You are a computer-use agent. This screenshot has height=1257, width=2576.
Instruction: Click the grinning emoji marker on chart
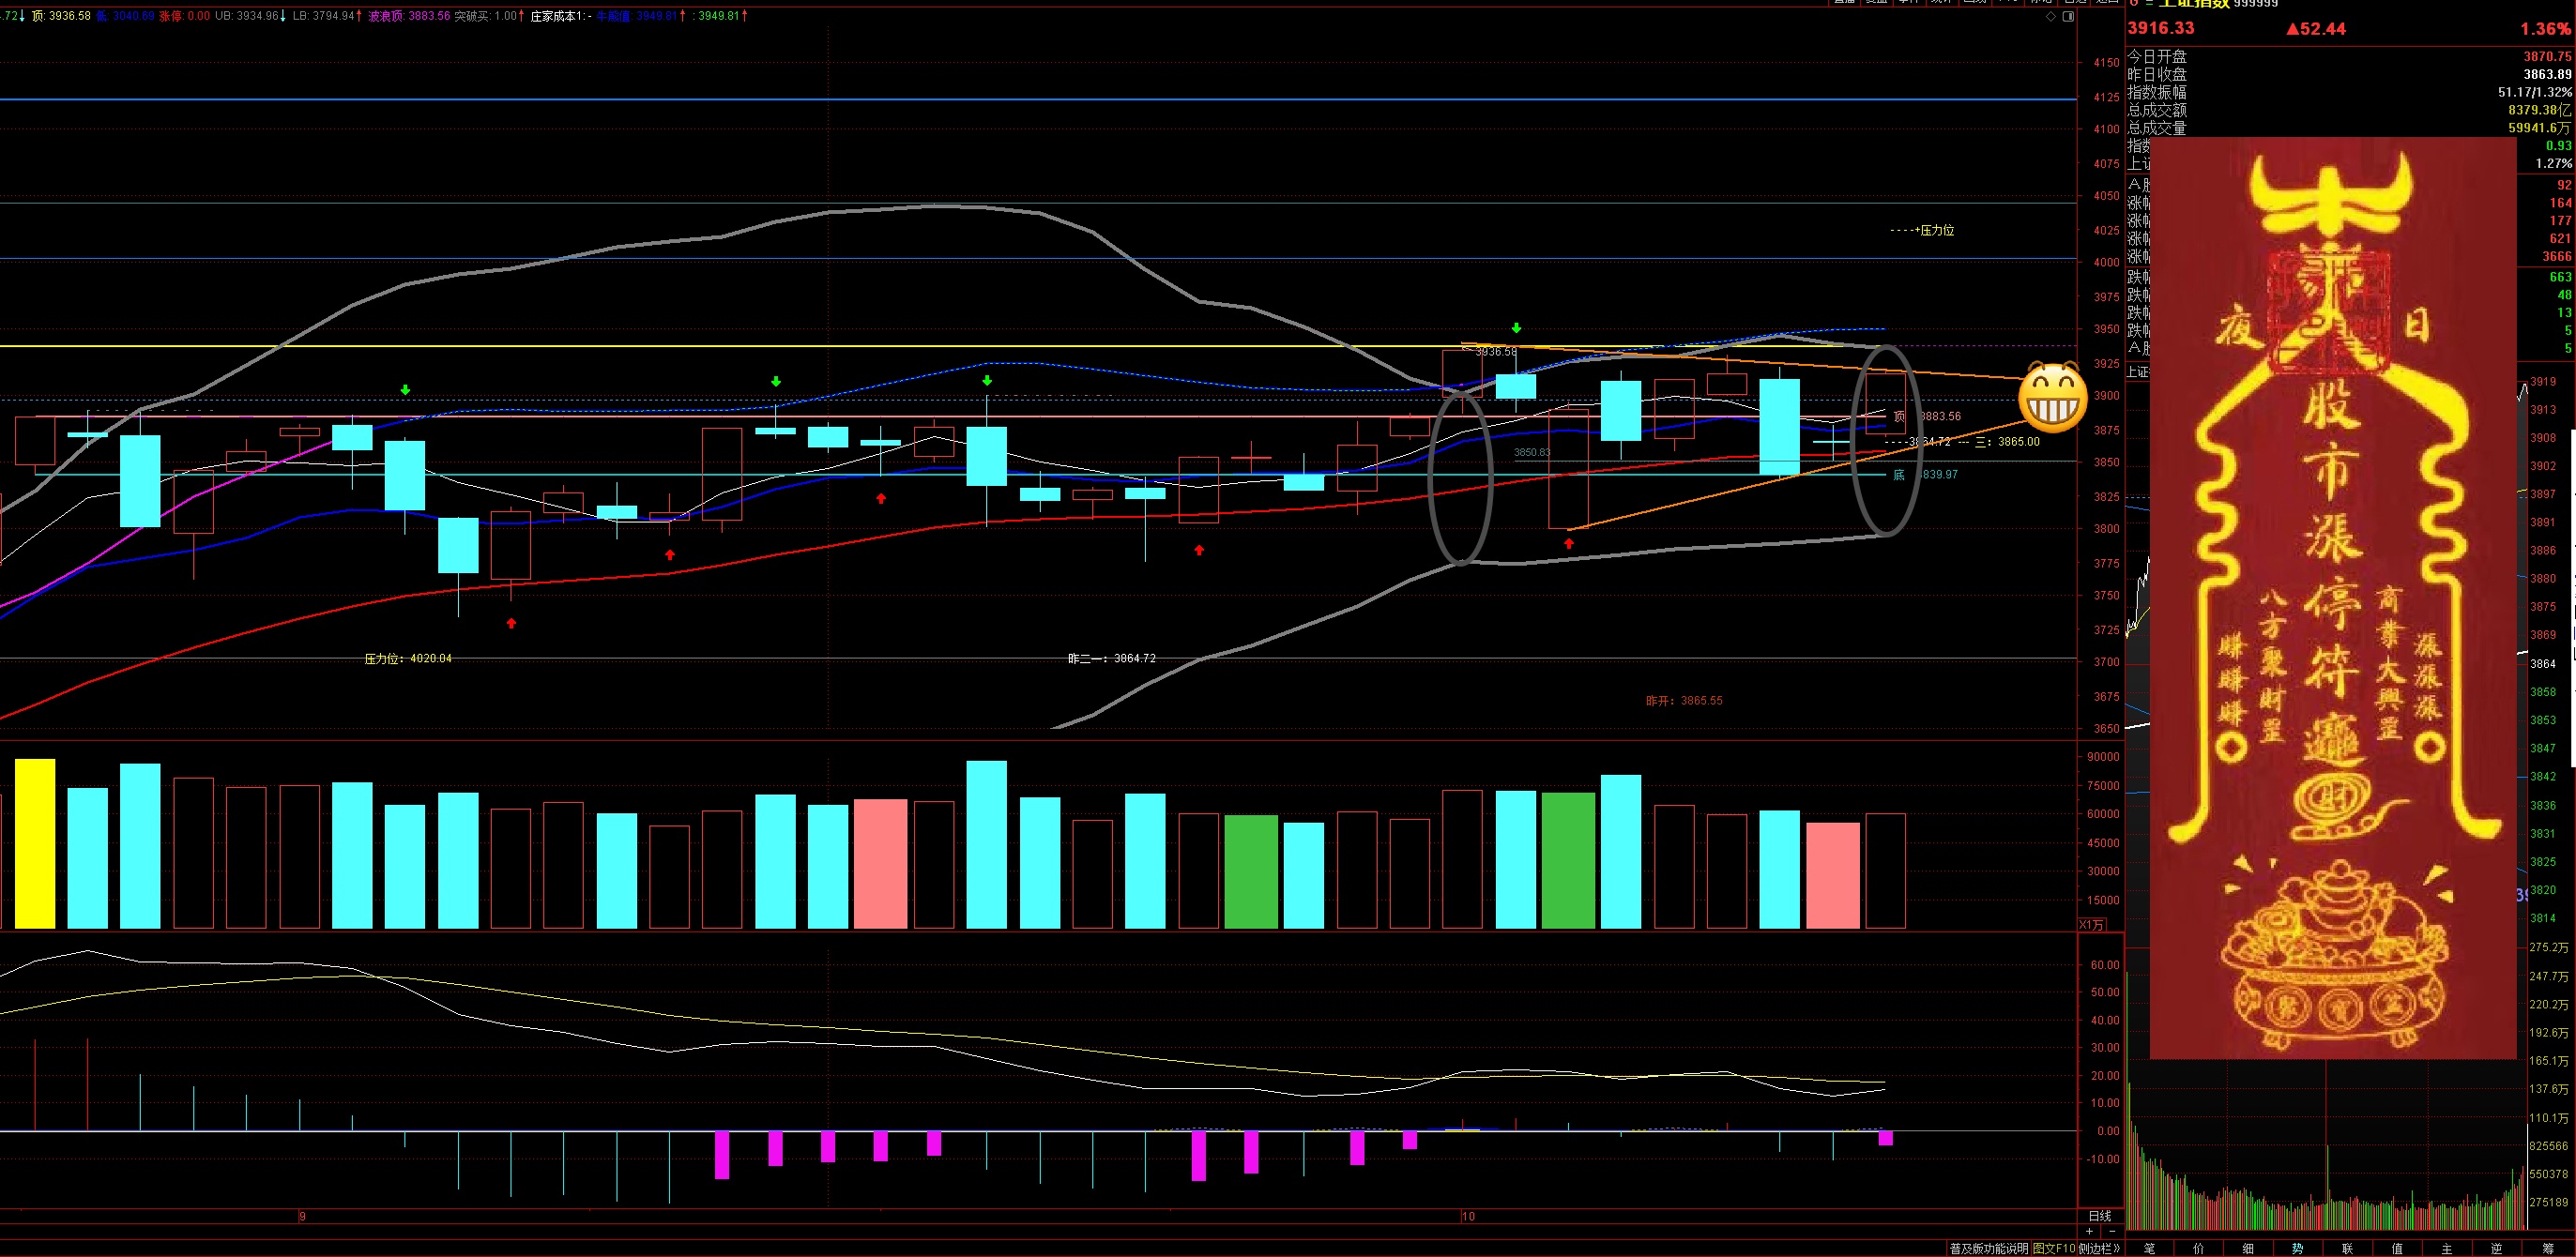2052,399
